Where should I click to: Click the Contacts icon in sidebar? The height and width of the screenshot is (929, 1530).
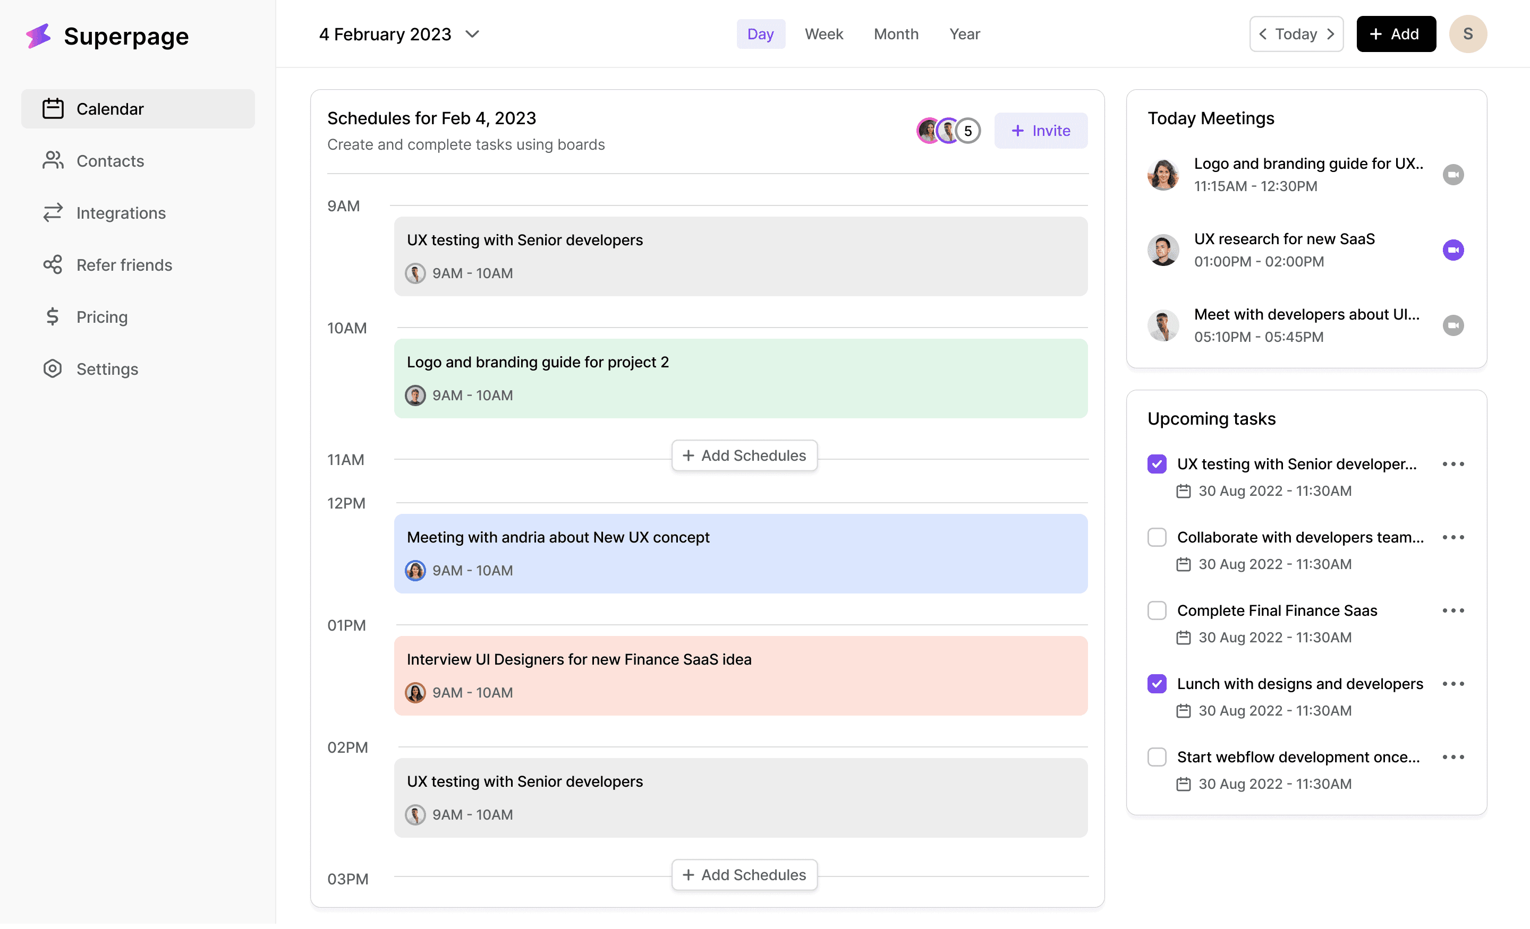53,160
